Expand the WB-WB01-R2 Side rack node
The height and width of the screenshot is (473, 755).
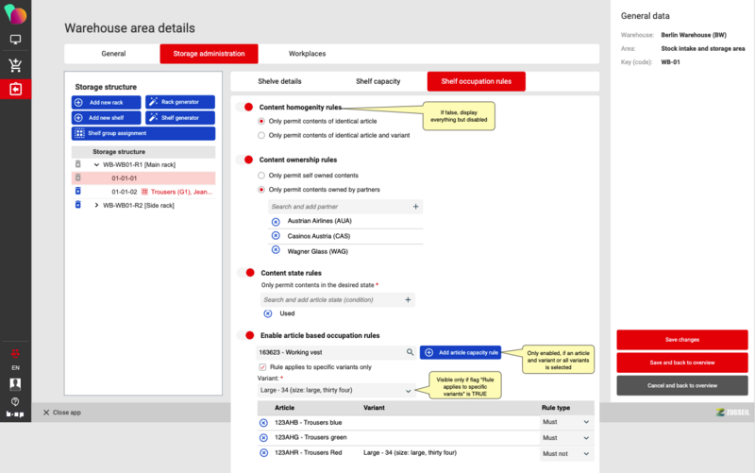96,205
